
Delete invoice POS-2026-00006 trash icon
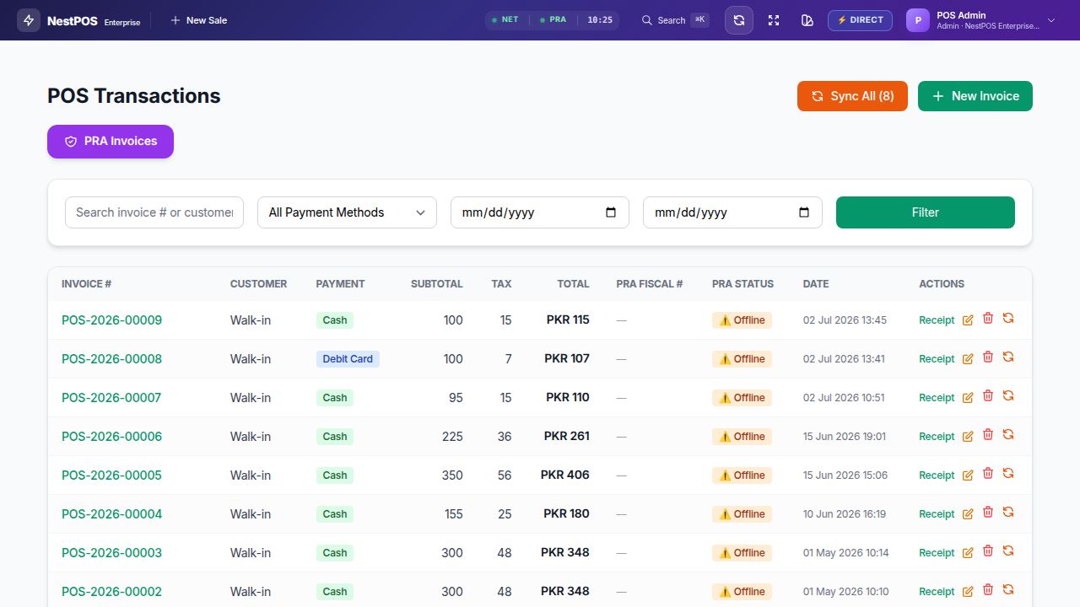[x=988, y=435]
